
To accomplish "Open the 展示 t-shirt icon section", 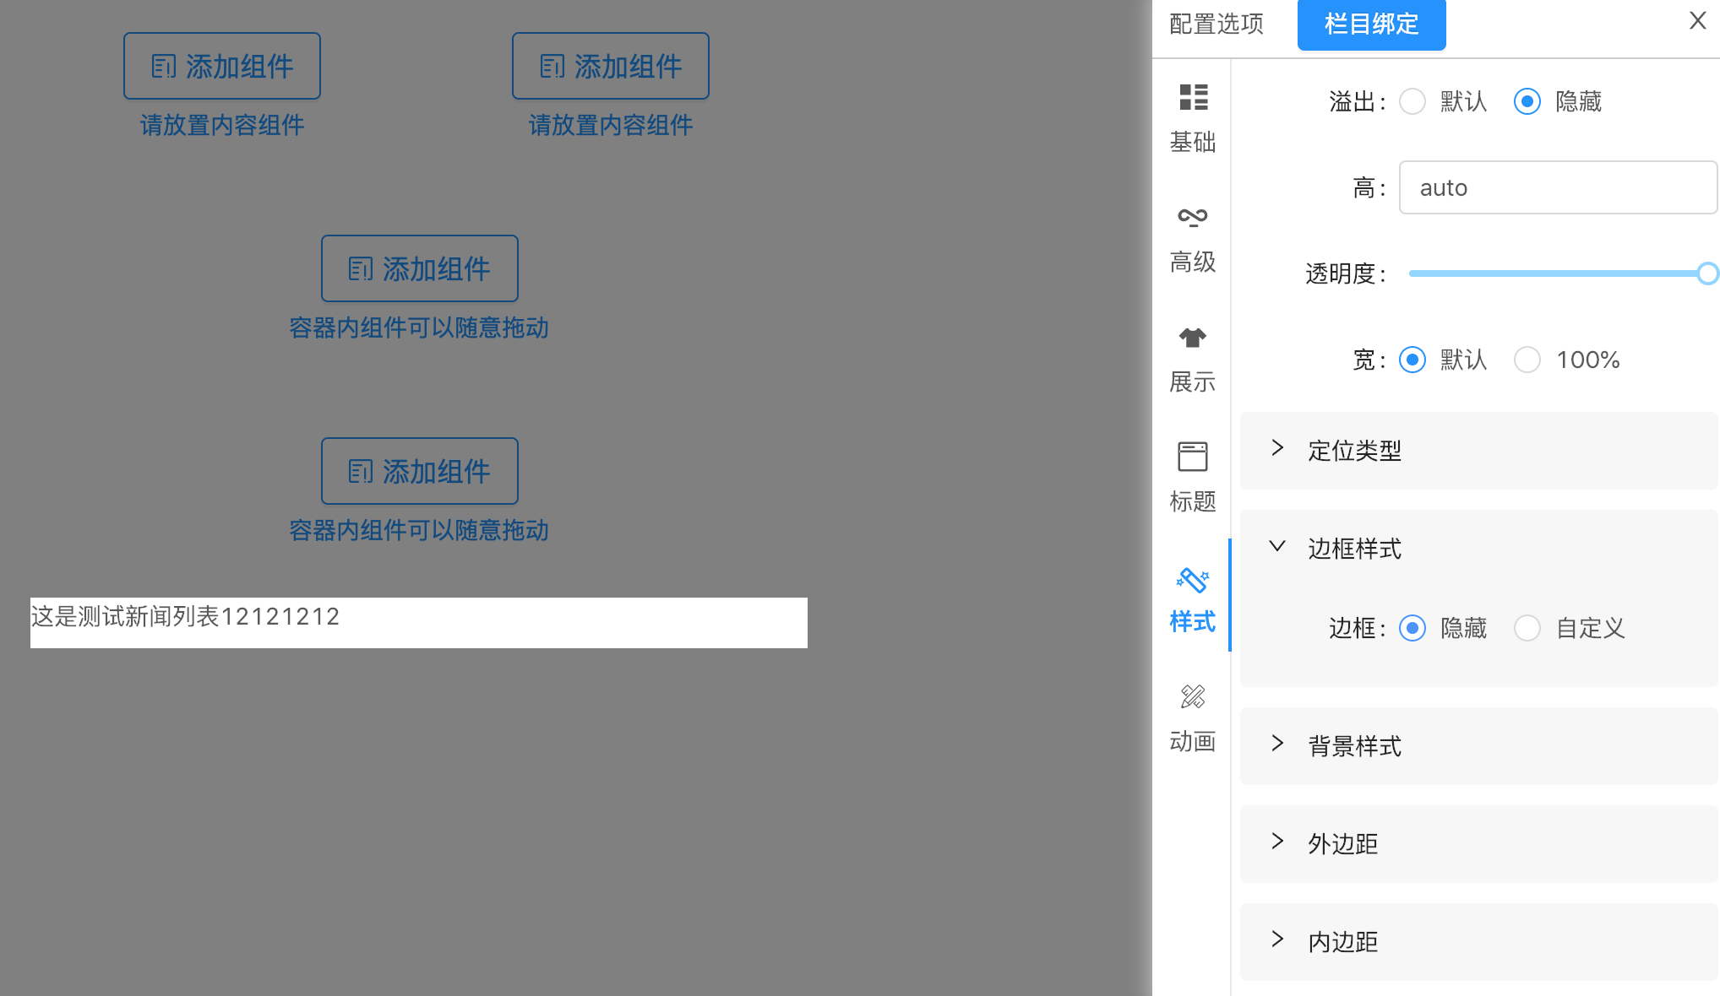I will (1192, 358).
